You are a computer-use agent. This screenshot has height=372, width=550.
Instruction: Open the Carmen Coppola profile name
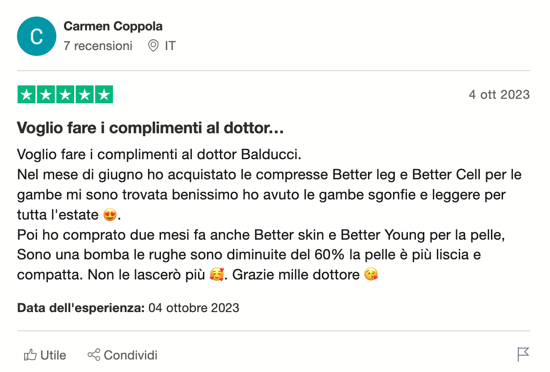click(x=113, y=26)
